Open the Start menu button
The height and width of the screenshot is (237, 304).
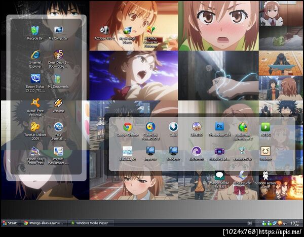tap(10, 223)
